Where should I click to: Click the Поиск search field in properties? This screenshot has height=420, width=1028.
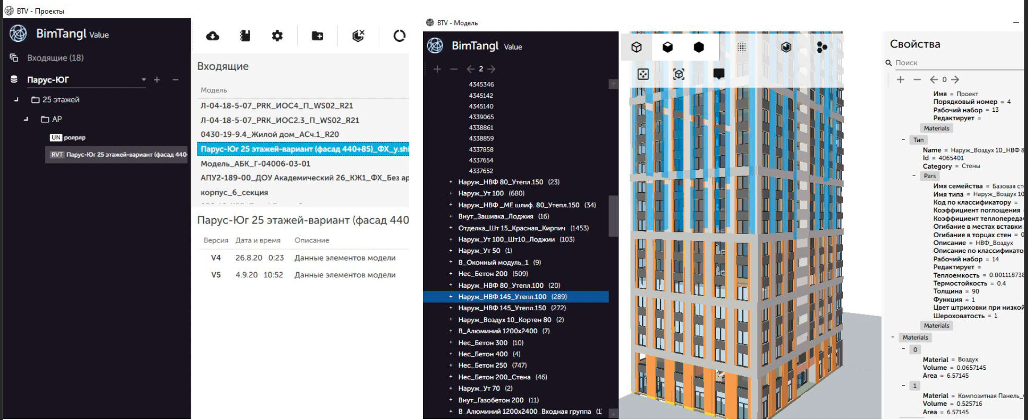[958, 63]
